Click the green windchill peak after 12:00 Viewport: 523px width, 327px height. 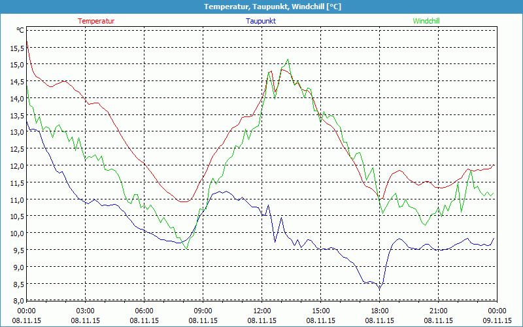pos(287,60)
